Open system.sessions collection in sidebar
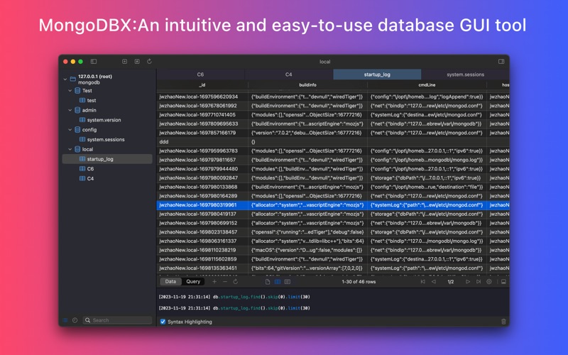 [107, 139]
